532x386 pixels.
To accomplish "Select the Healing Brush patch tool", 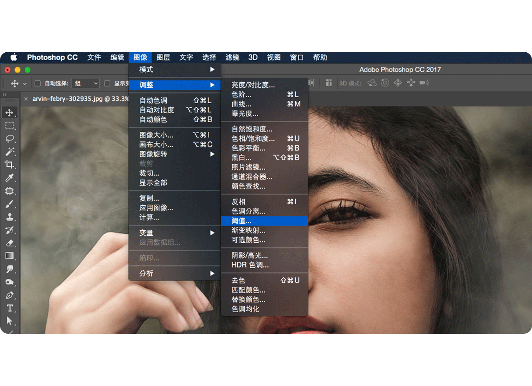I will (x=10, y=191).
